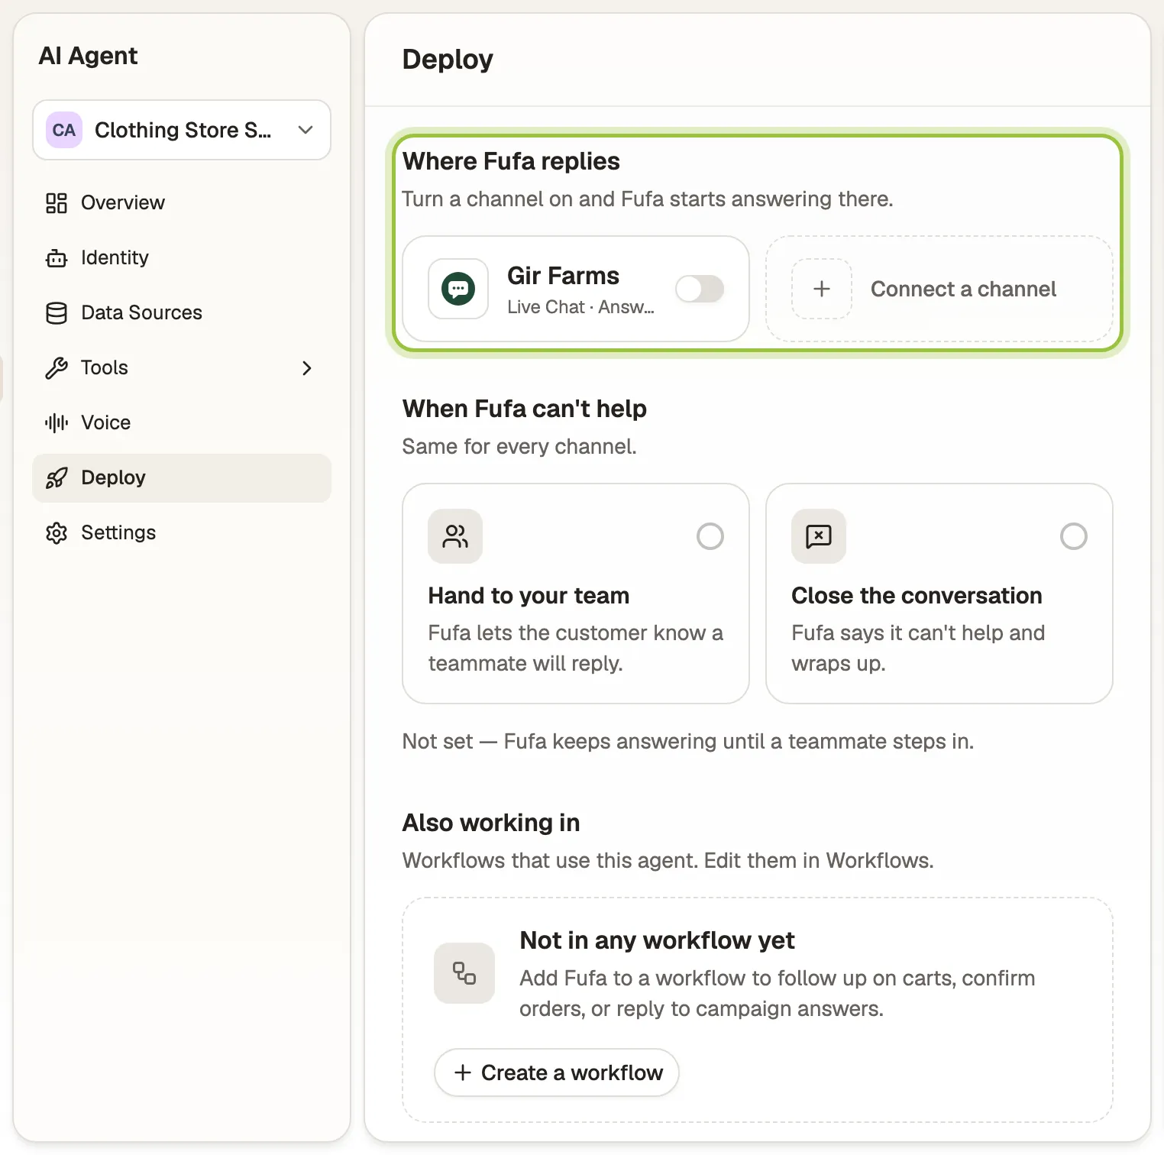Click the Not in any workflow yet heading
This screenshot has height=1155, width=1164.
pos(658,940)
